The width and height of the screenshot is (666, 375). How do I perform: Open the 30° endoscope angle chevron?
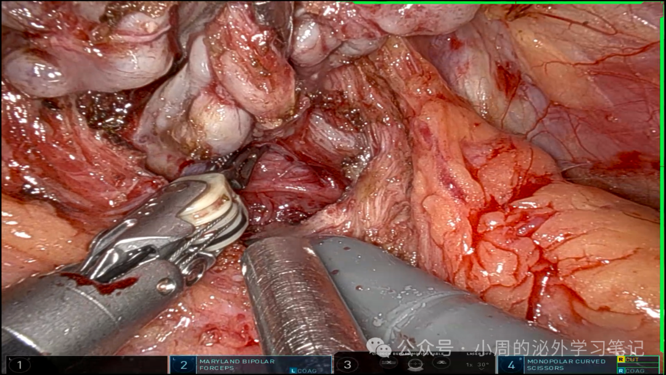(x=483, y=369)
